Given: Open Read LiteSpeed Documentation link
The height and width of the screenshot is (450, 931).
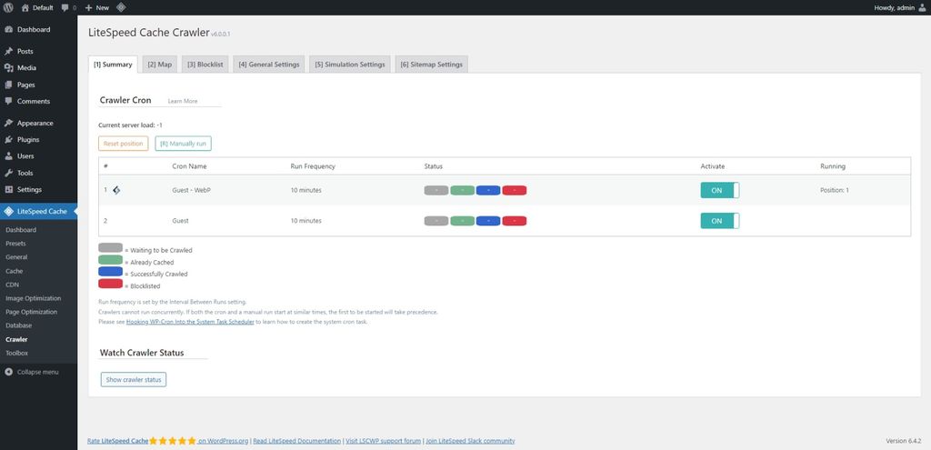Looking at the screenshot, I should point(297,441).
